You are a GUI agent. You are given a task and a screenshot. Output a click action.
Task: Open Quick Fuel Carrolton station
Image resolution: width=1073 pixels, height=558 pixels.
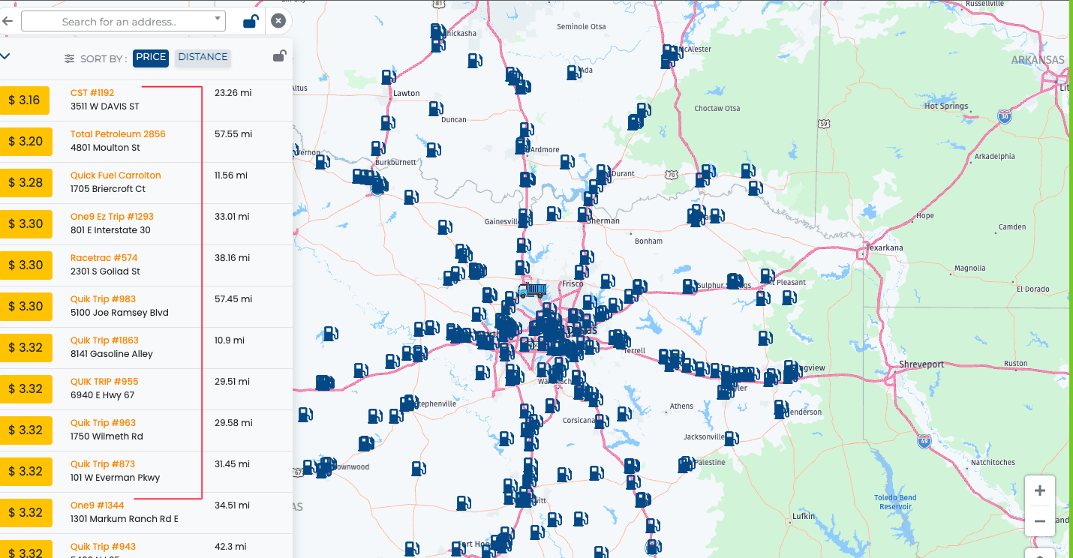(x=116, y=175)
